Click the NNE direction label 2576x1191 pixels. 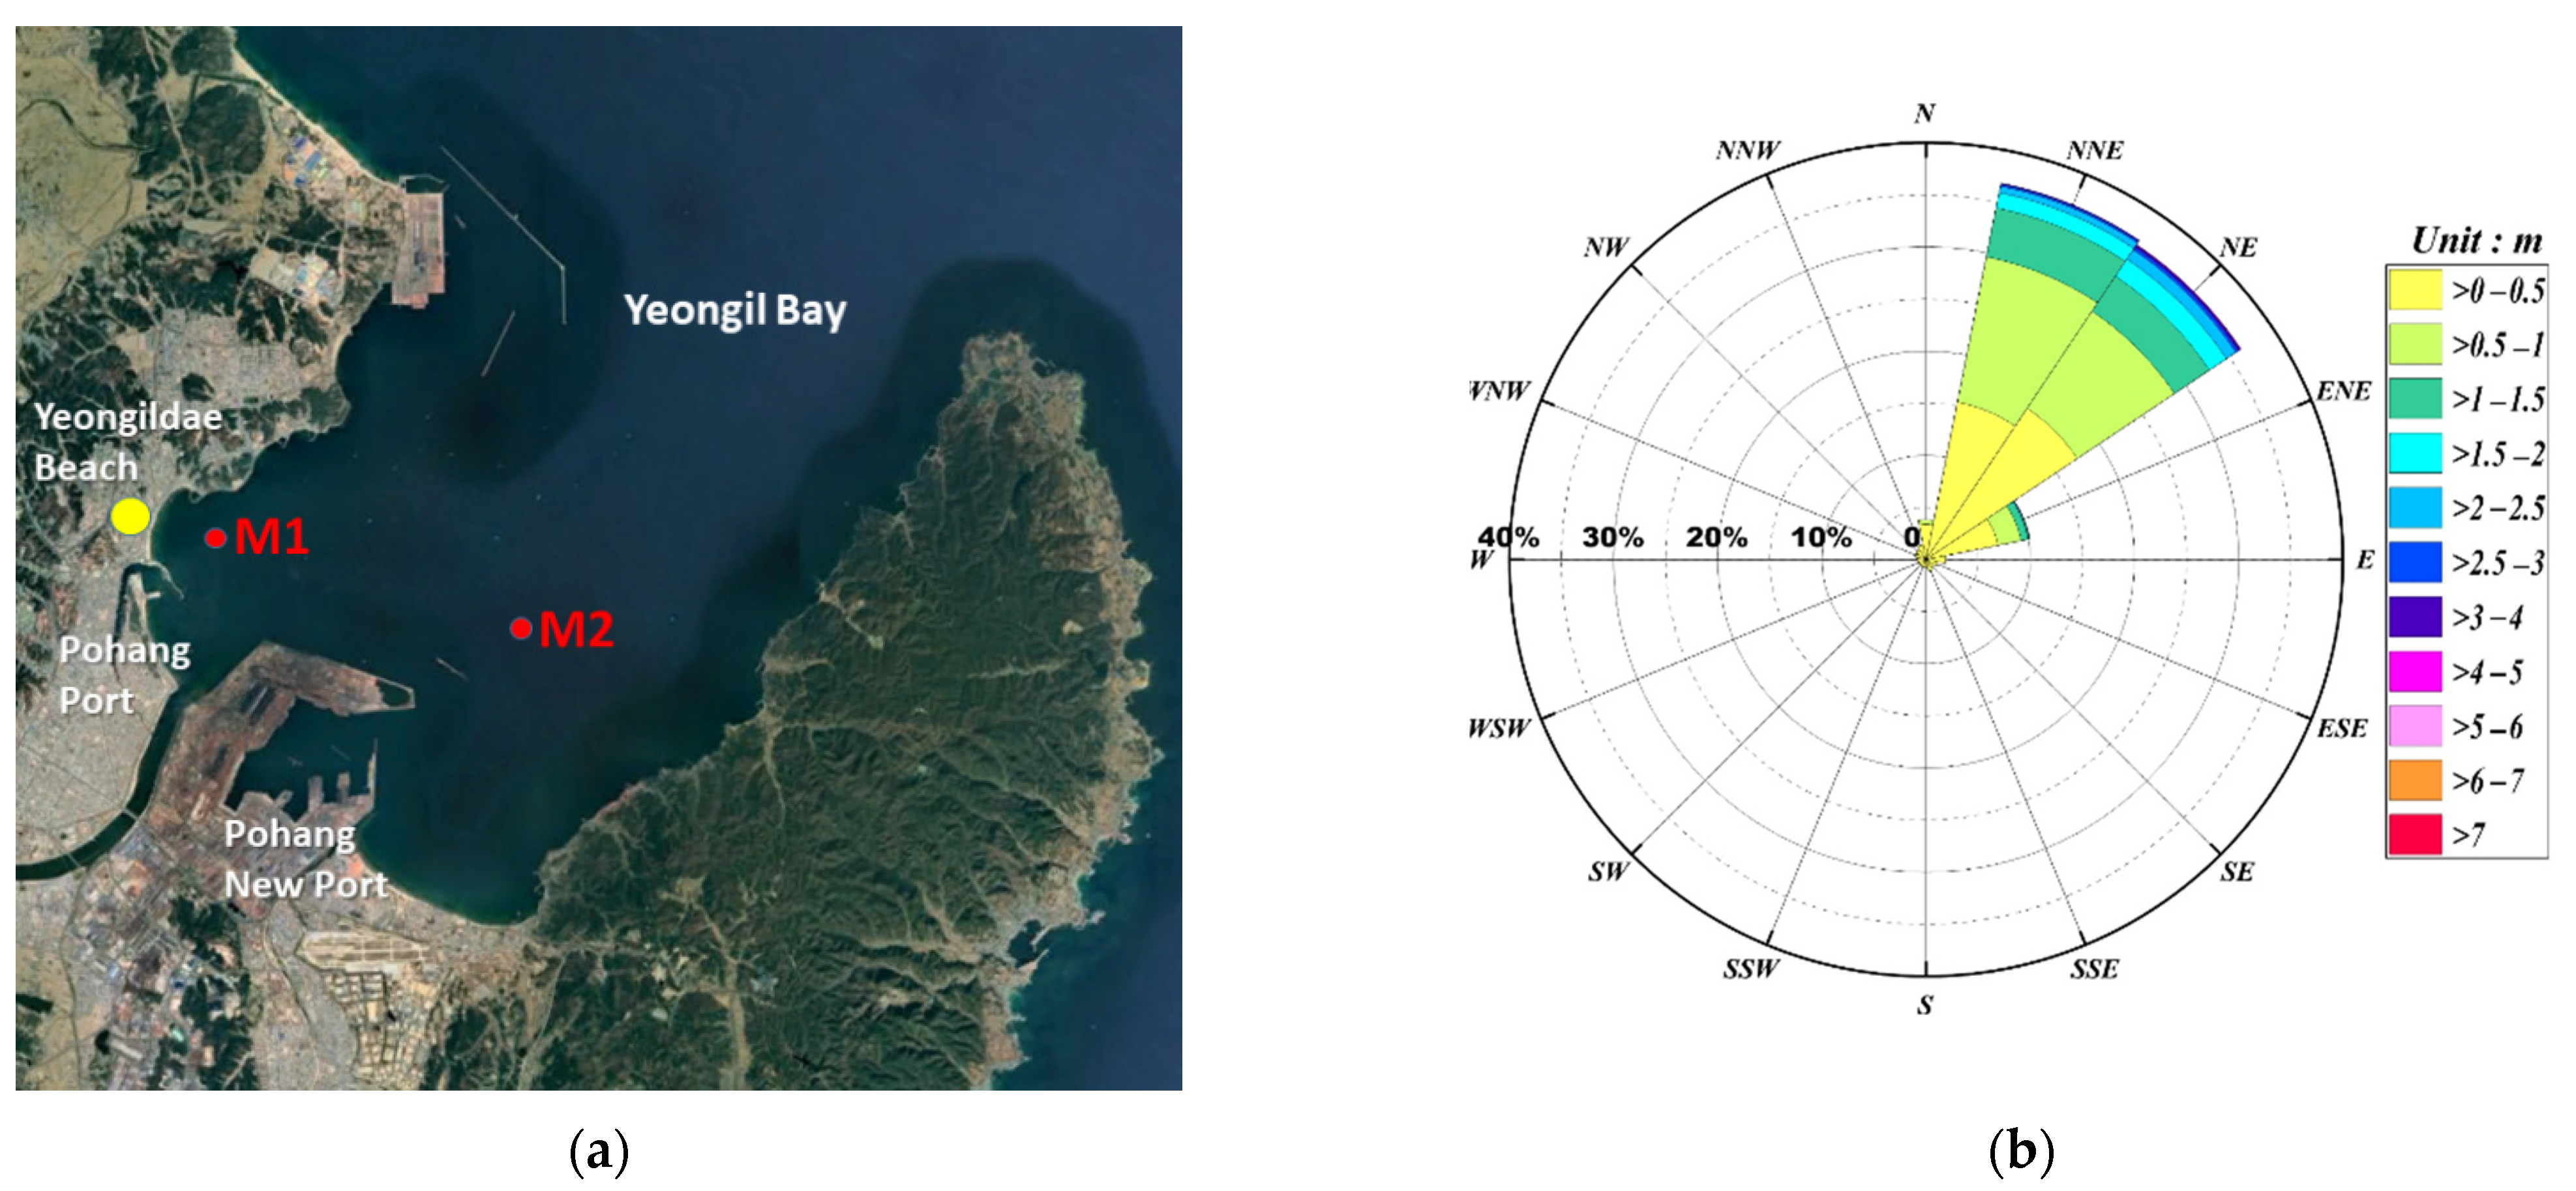2095,150
